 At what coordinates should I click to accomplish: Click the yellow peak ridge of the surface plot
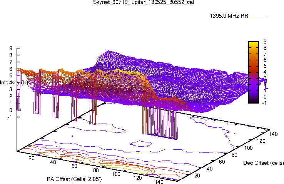click(x=127, y=72)
